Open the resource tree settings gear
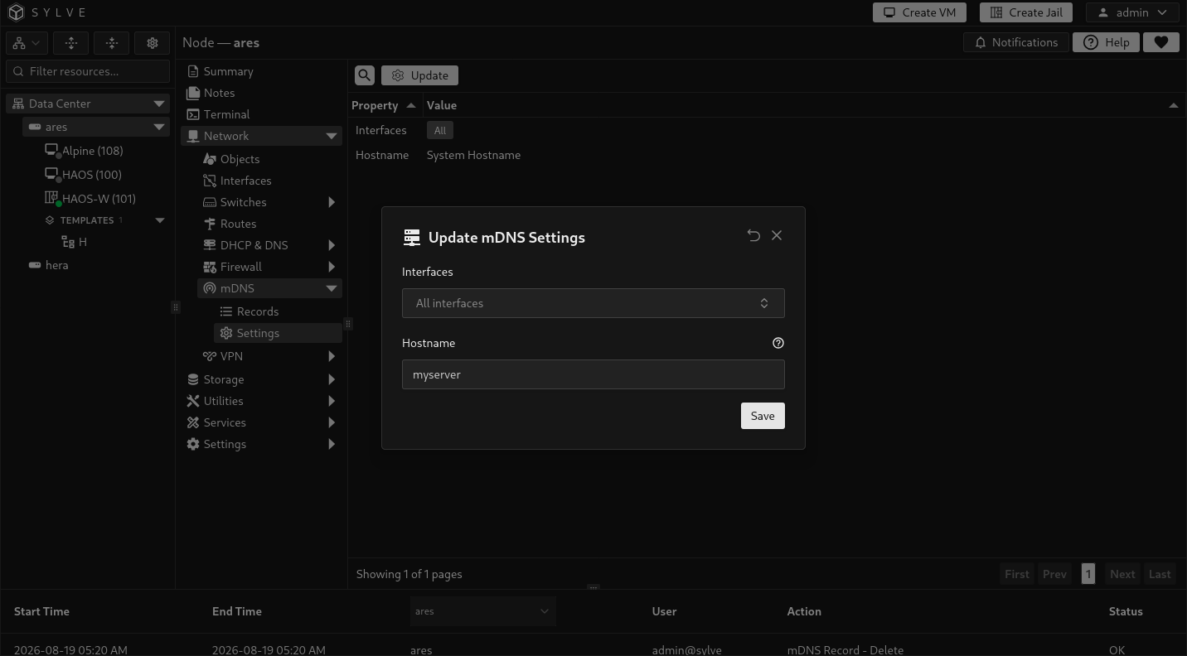The height and width of the screenshot is (656, 1187). (153, 43)
